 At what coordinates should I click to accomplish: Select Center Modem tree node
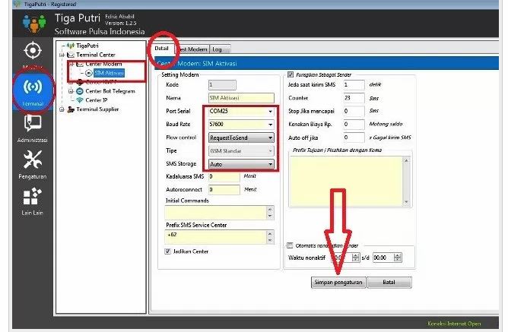click(x=103, y=64)
